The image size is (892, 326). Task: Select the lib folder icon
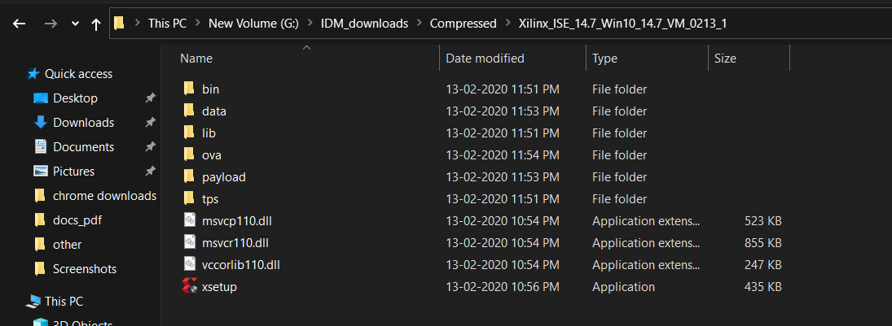[190, 133]
